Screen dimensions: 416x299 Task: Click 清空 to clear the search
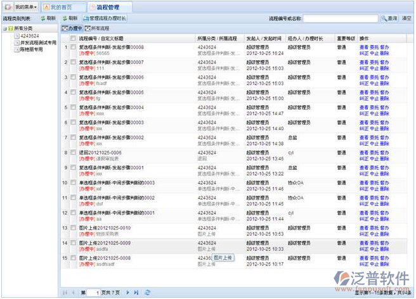406,19
